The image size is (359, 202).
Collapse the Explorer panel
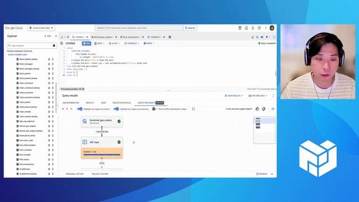tap(56, 36)
